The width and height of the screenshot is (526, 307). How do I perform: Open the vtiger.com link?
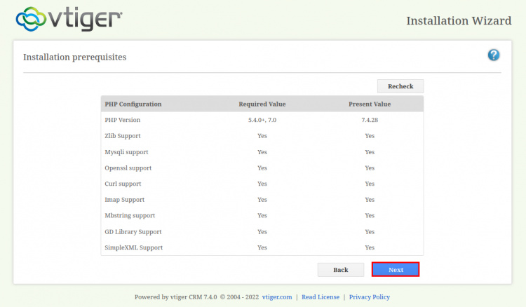click(276, 296)
